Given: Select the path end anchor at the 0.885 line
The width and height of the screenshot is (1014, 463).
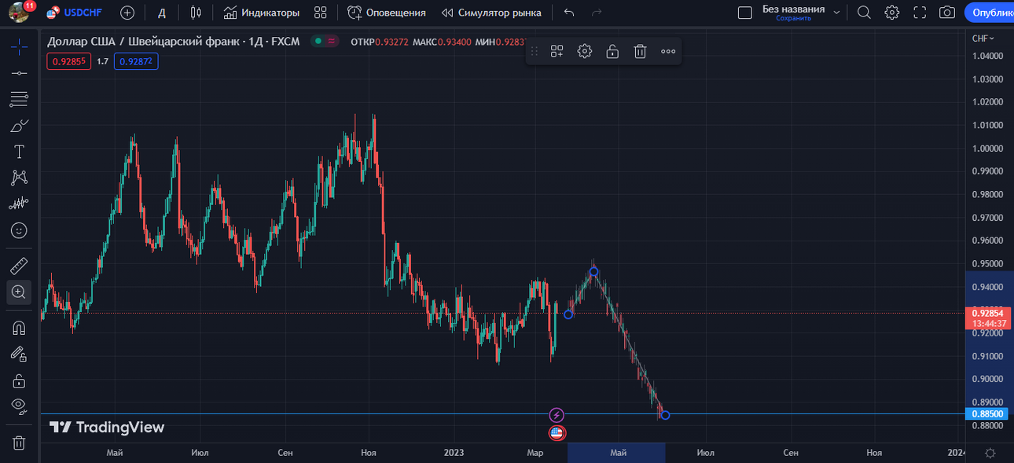Looking at the screenshot, I should pyautogui.click(x=665, y=415).
